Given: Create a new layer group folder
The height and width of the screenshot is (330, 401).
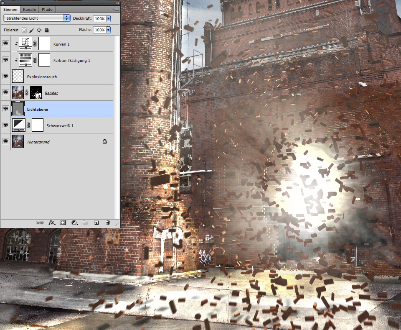Looking at the screenshot, I should pos(85,223).
